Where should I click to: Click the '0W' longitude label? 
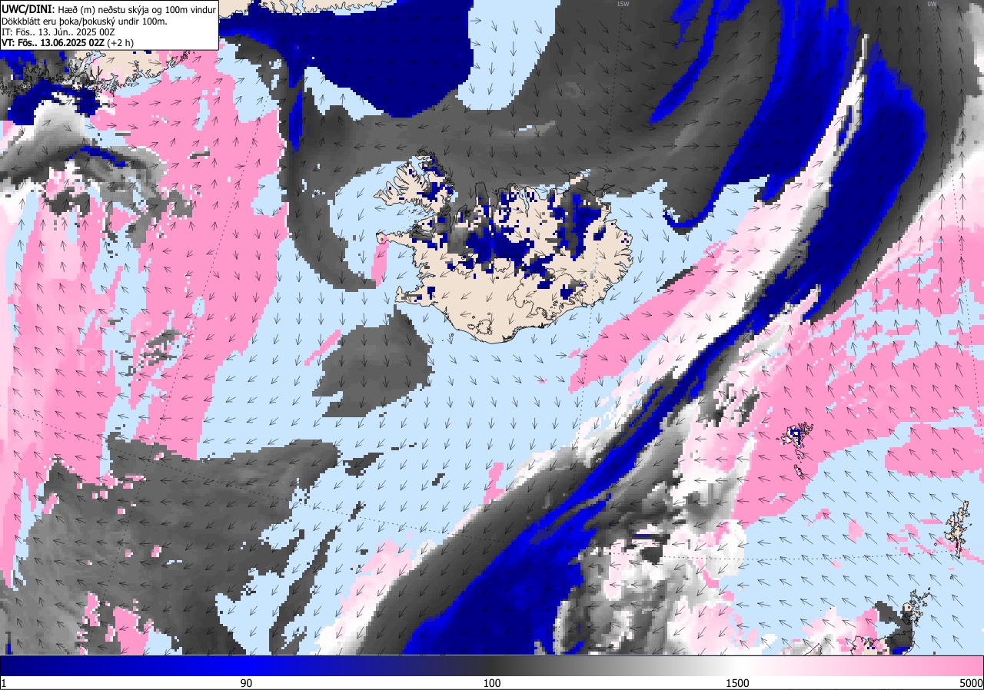click(932, 4)
